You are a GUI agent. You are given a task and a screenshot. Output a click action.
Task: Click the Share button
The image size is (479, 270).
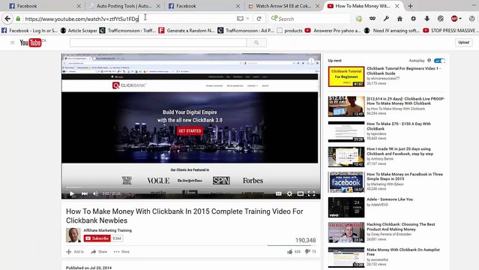tap(99, 252)
